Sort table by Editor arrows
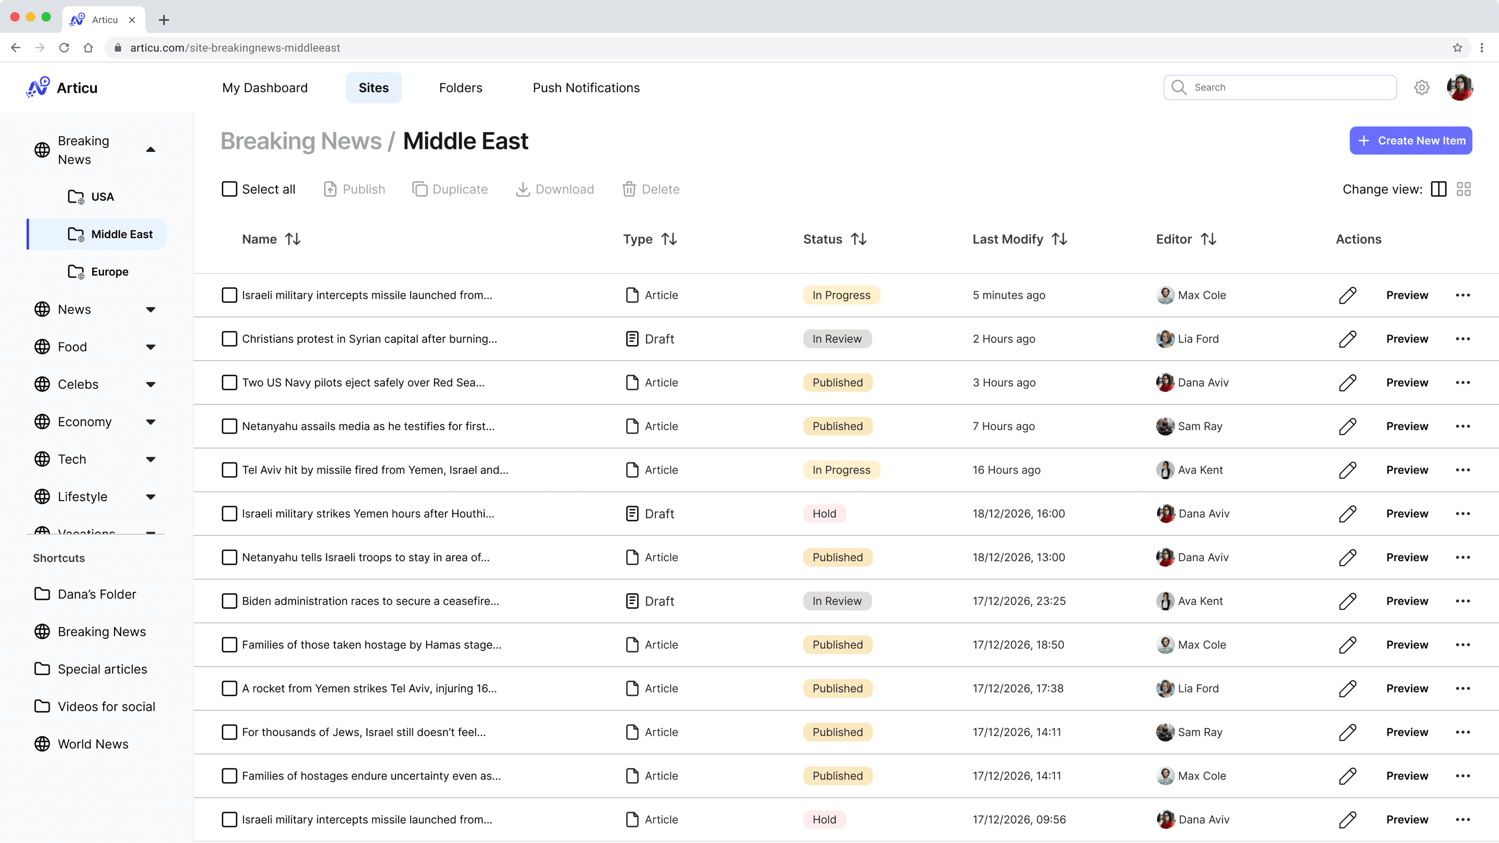The width and height of the screenshot is (1499, 843). pyautogui.click(x=1208, y=239)
